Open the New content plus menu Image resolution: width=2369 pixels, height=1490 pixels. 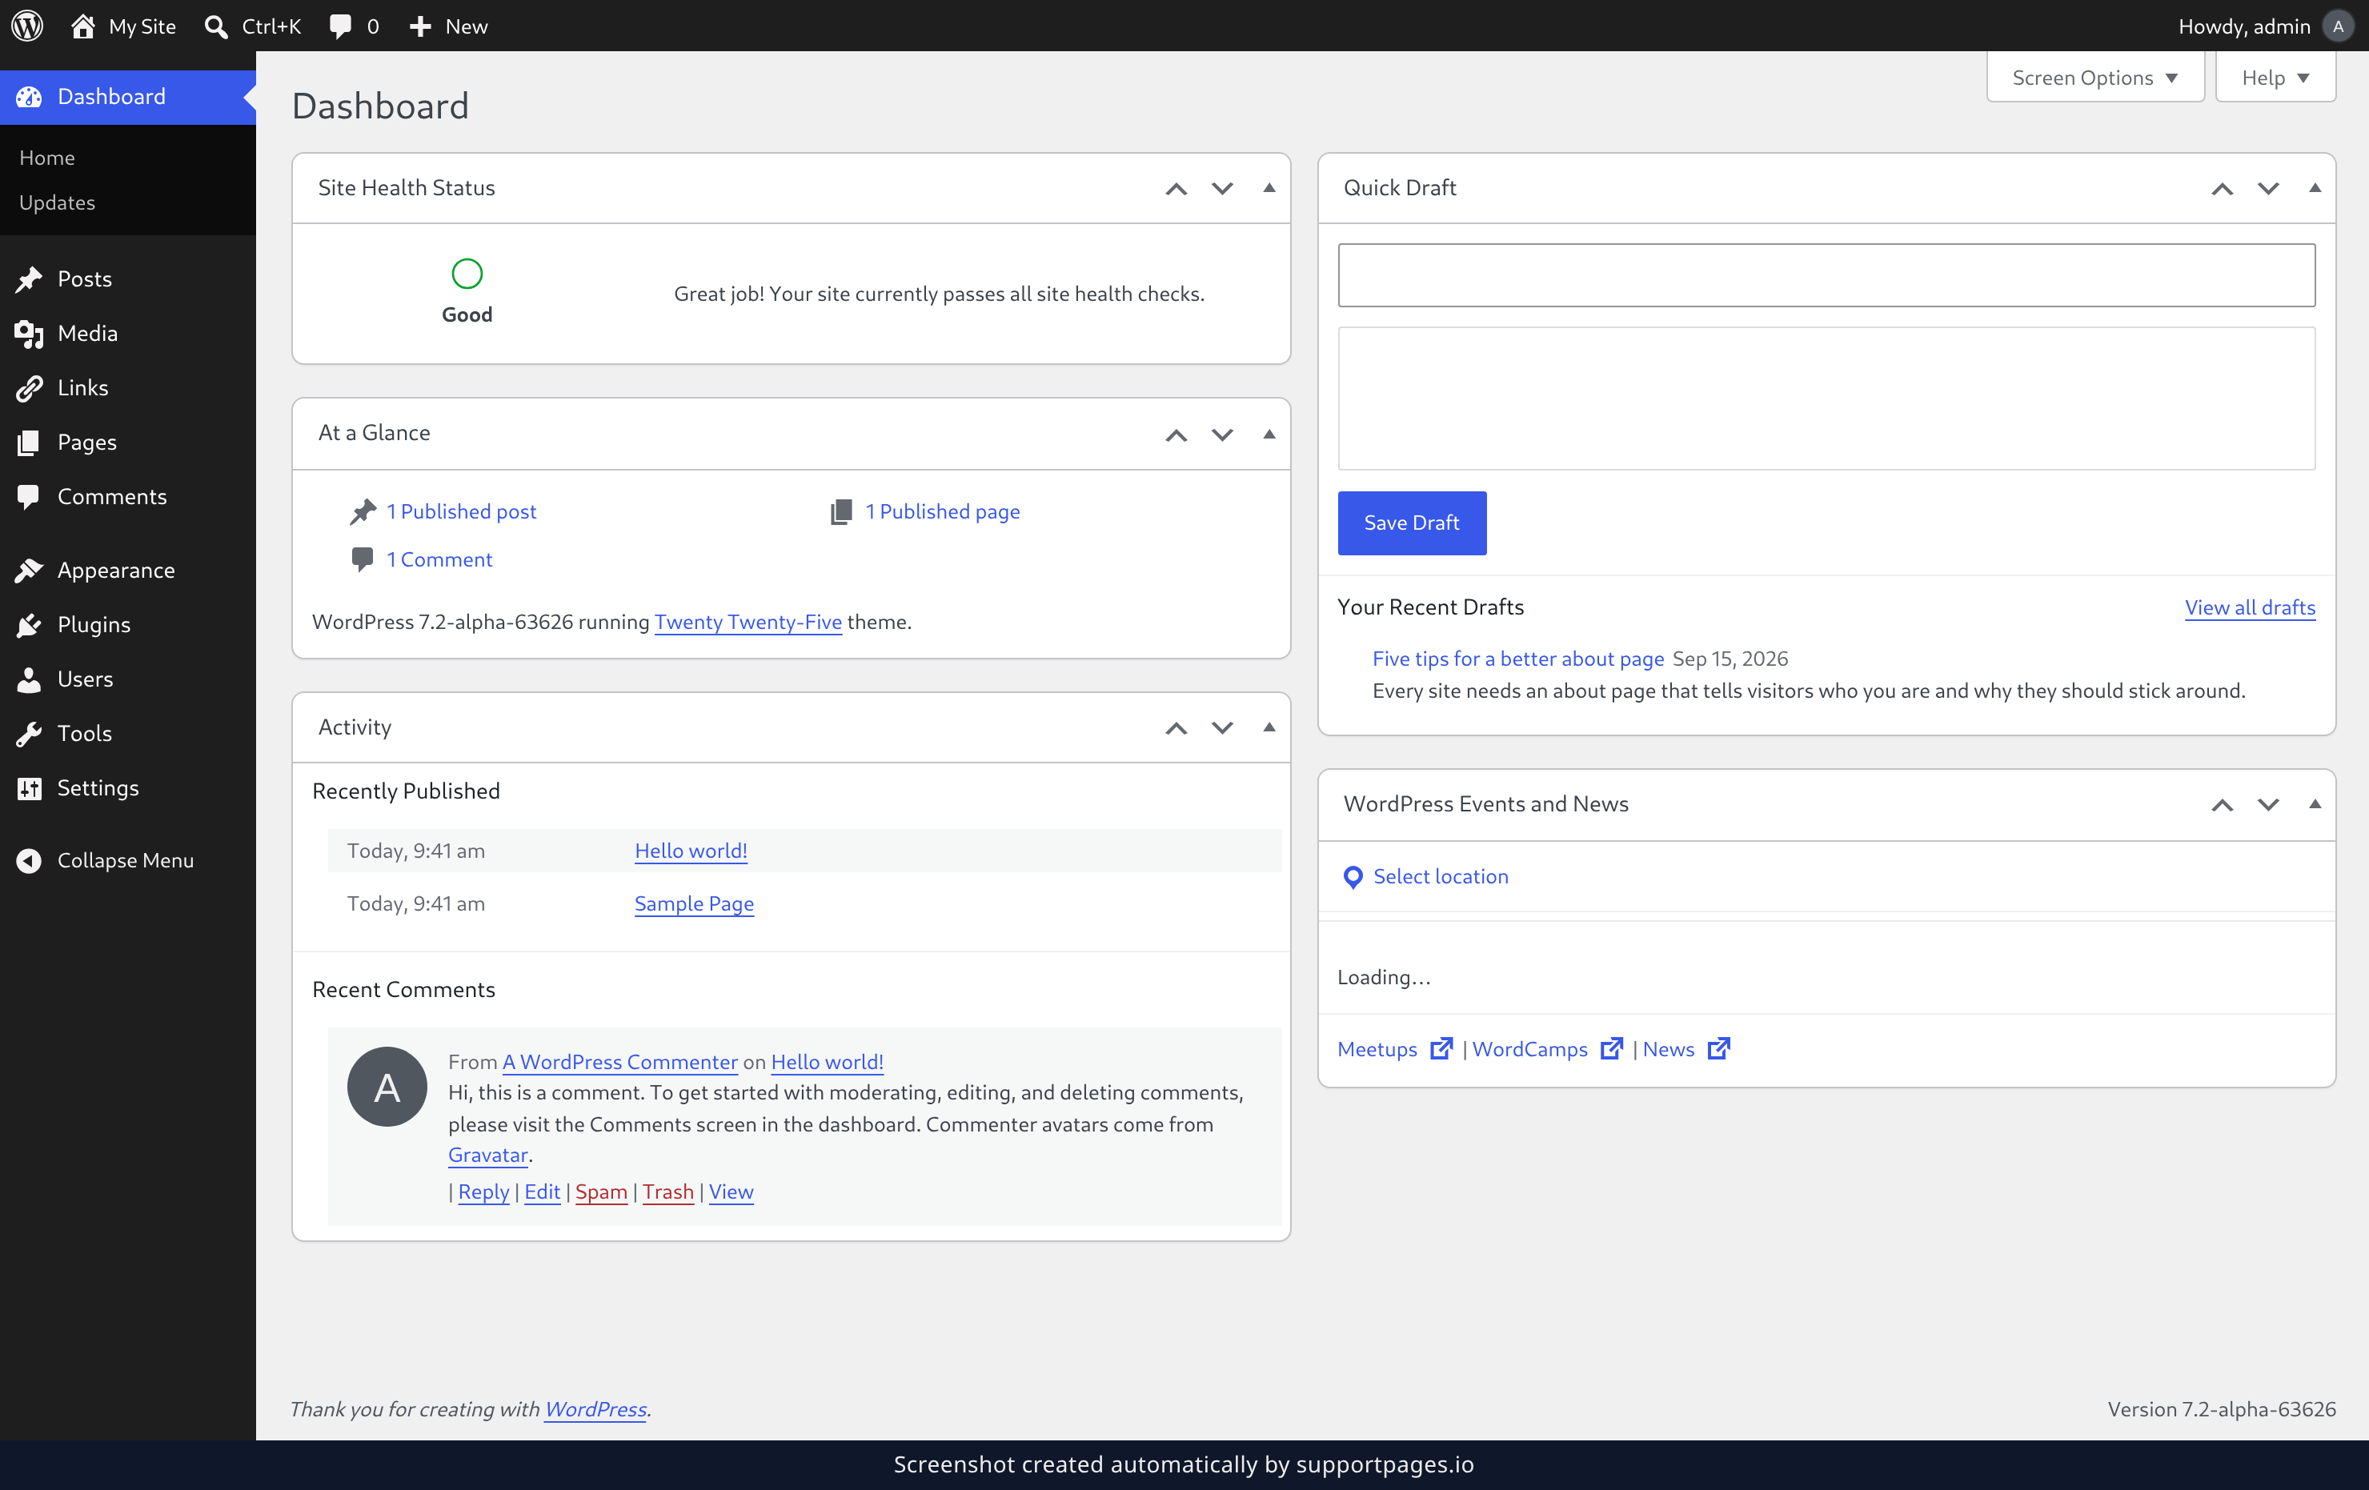[x=449, y=26]
